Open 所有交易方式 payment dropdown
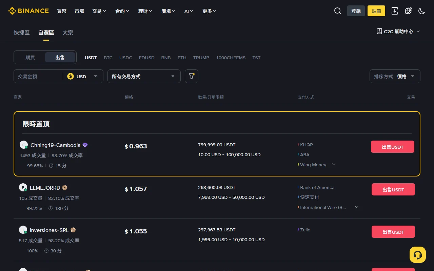 pos(144,76)
